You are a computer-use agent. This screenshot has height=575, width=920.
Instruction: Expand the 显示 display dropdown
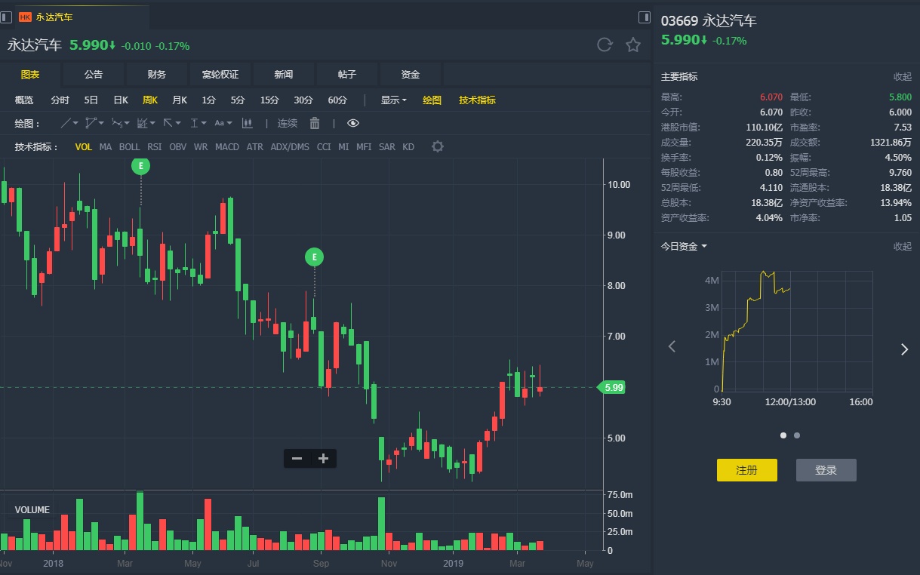[393, 100]
